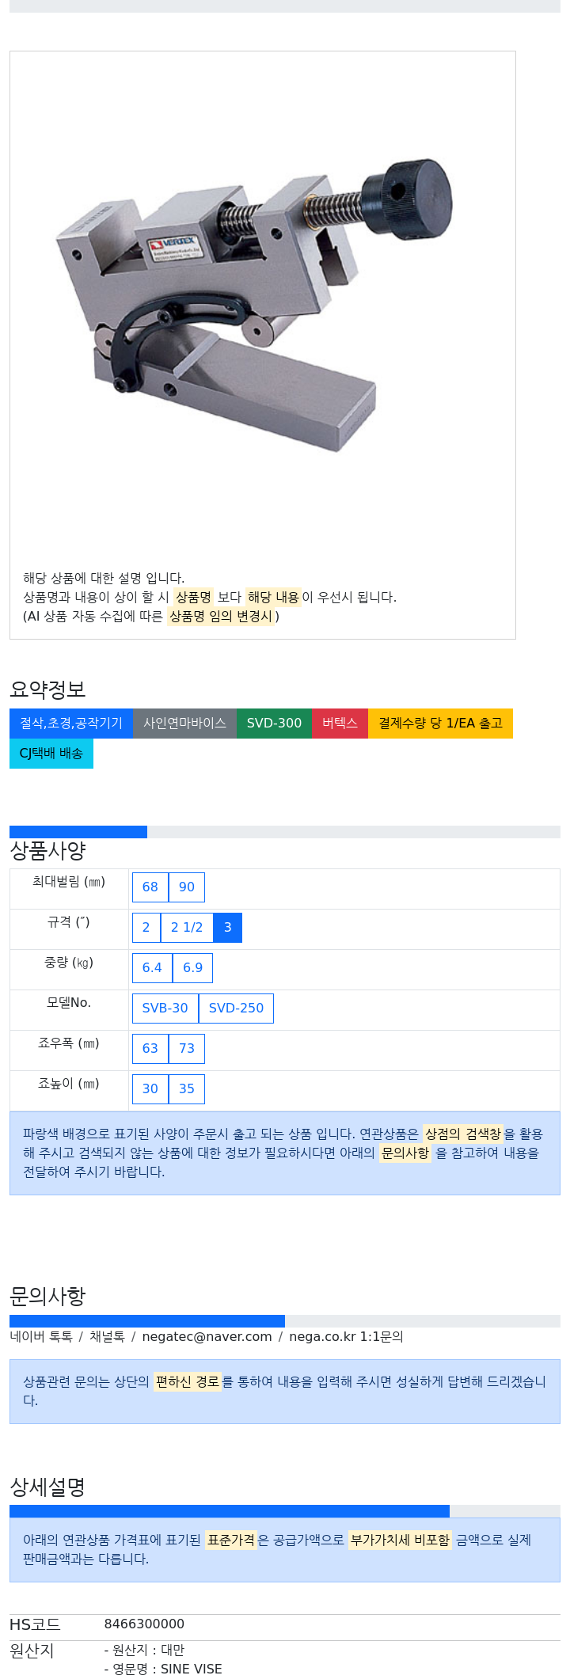
Task: Pick jaw width 73
Action: coord(187,1049)
